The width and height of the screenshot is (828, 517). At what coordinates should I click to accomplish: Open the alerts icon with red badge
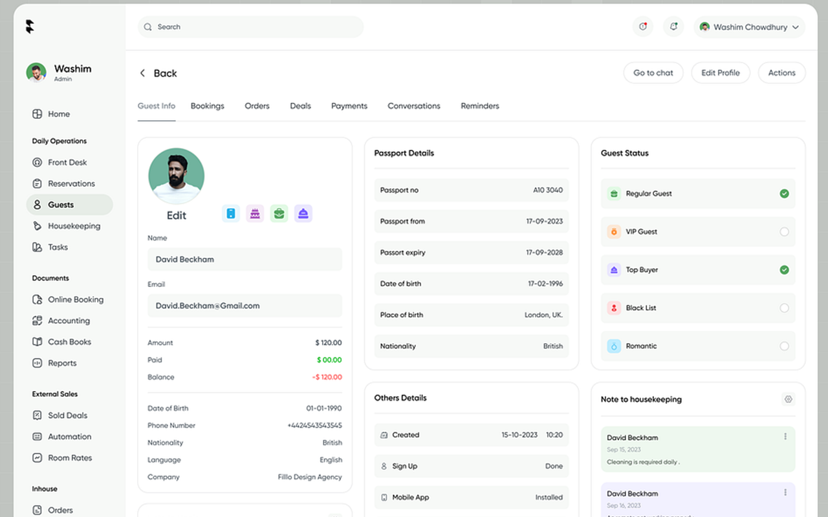(x=642, y=26)
